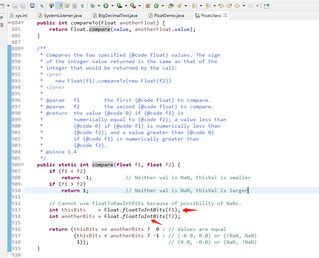
Task: Switch to the sys.ini tab
Action: tap(19, 16)
